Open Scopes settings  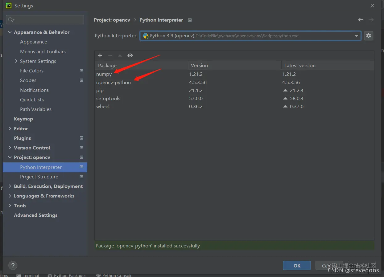pos(28,80)
